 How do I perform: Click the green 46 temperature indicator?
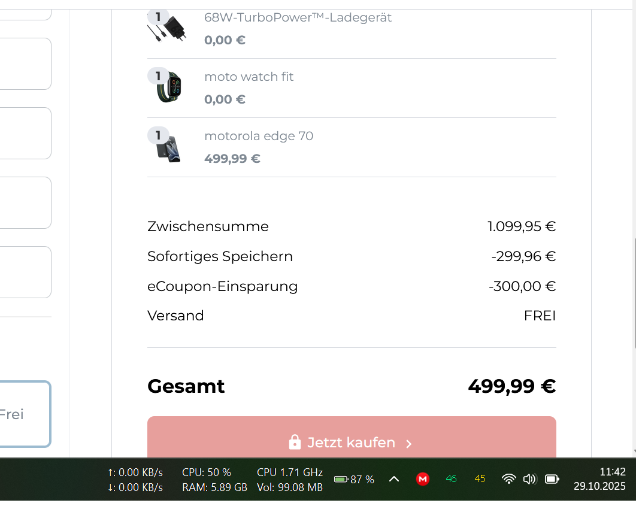(x=451, y=479)
